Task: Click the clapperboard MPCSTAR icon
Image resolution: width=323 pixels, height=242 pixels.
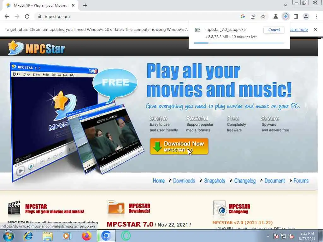Action: coord(14,208)
